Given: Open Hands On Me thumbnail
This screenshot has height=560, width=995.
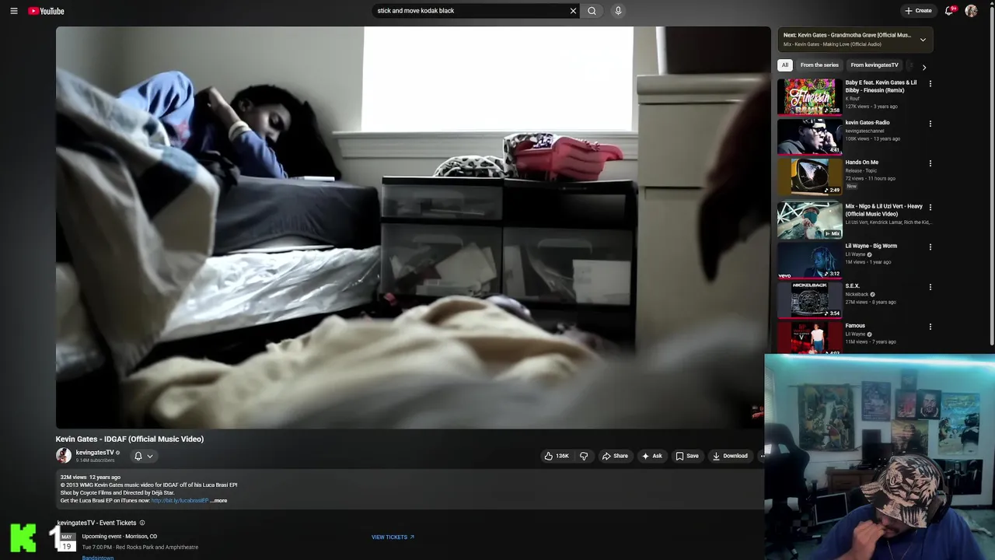Looking at the screenshot, I should coord(810,176).
